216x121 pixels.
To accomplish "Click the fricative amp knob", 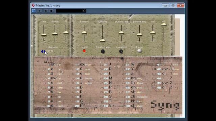I will point(103,51).
